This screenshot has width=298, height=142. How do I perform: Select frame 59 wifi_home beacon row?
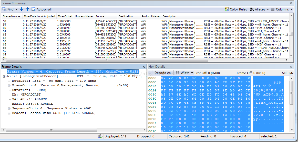(145, 25)
